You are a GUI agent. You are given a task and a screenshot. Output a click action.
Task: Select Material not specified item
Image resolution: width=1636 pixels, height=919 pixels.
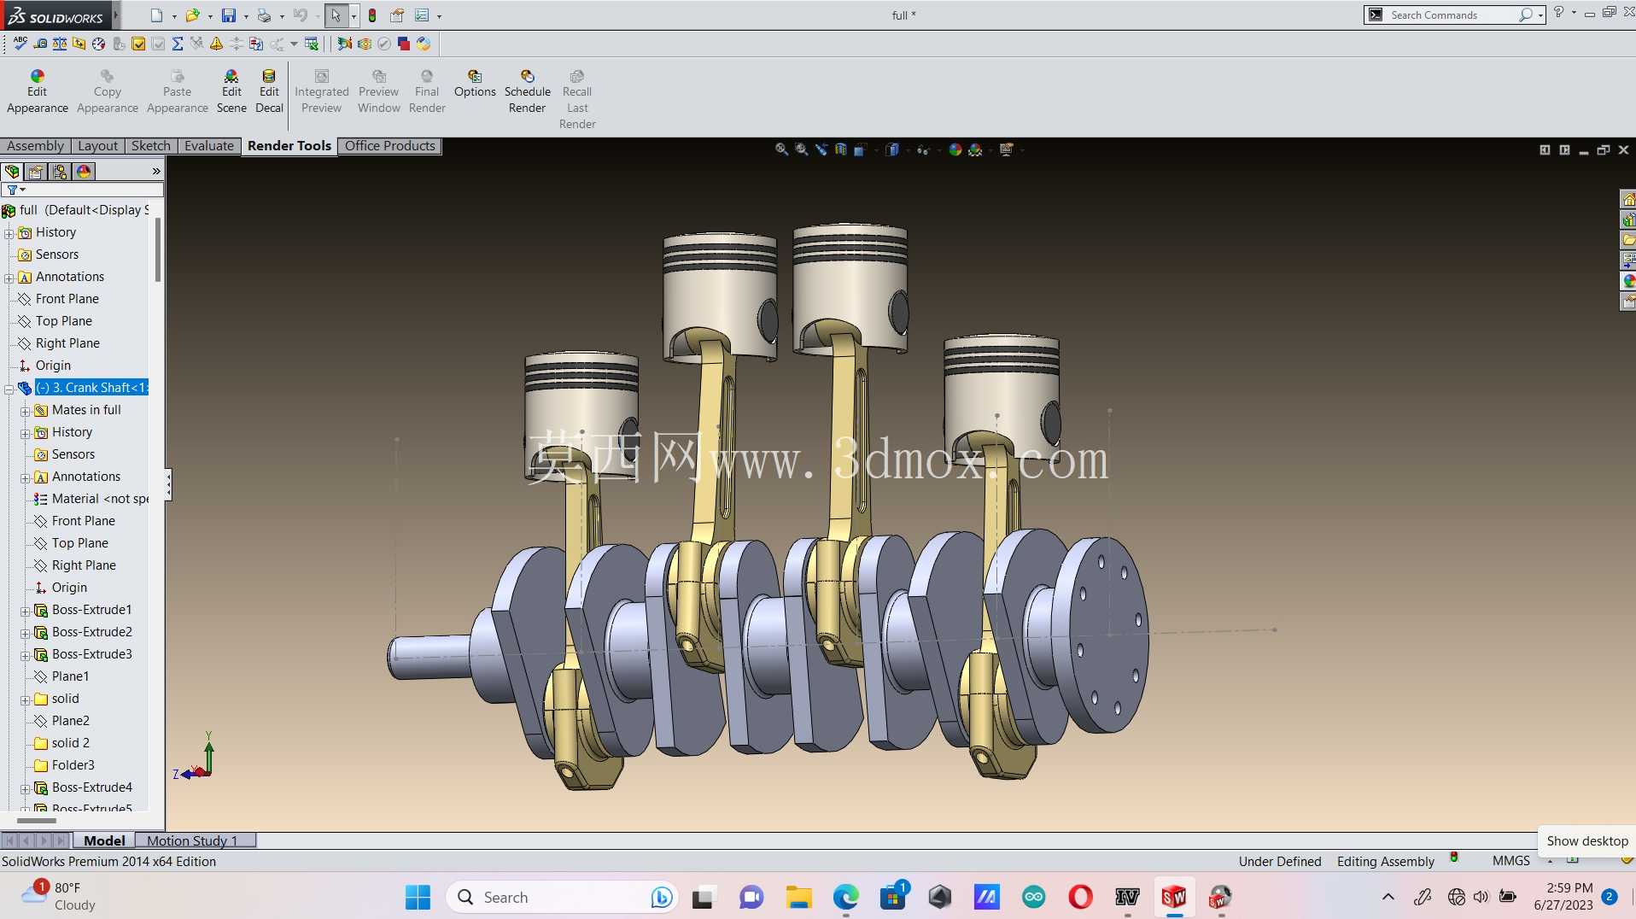click(x=91, y=499)
